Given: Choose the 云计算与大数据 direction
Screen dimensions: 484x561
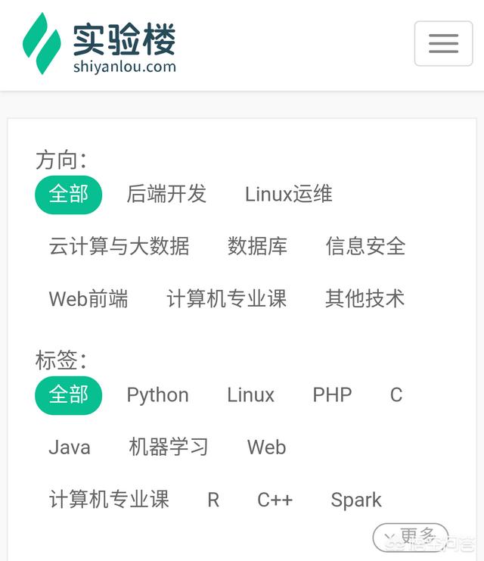Looking at the screenshot, I should click(119, 246).
